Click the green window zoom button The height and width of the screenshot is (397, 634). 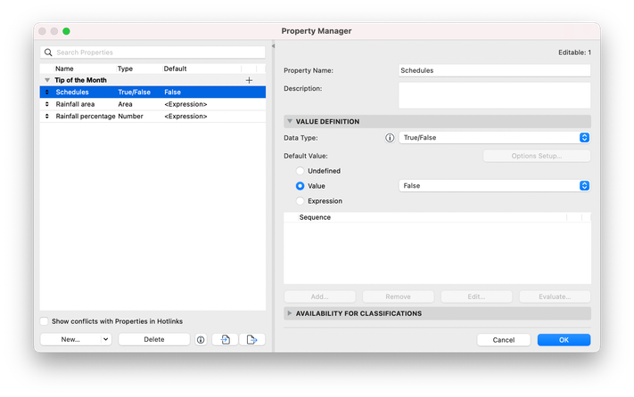point(66,31)
